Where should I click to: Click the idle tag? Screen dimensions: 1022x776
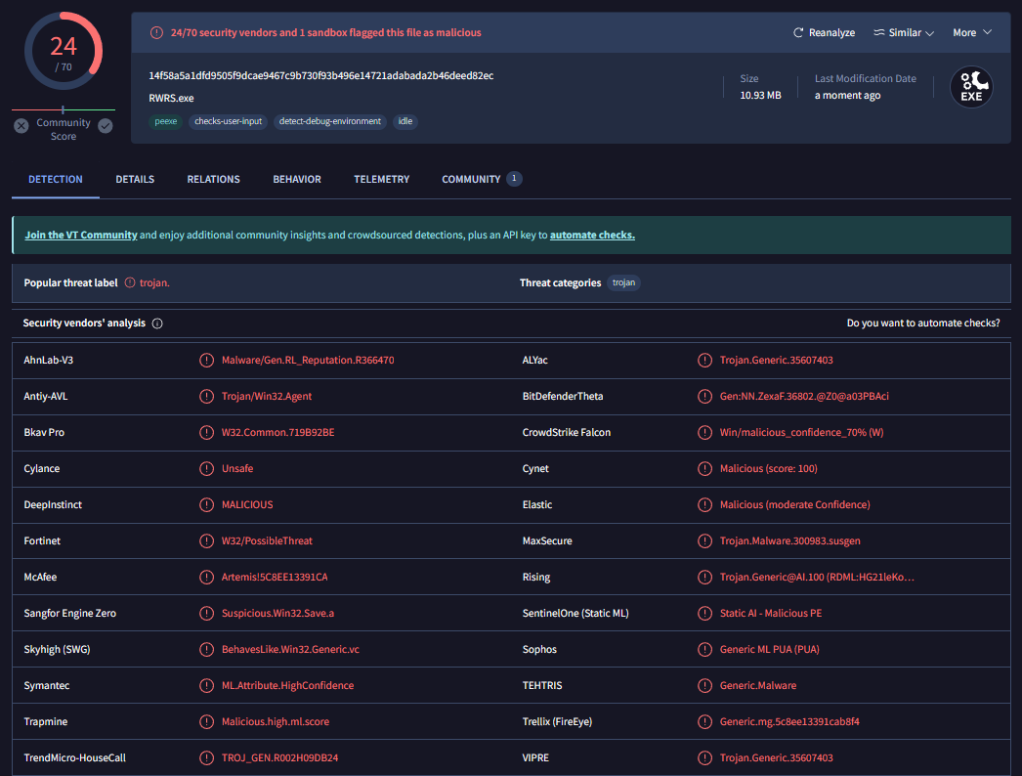pos(405,121)
